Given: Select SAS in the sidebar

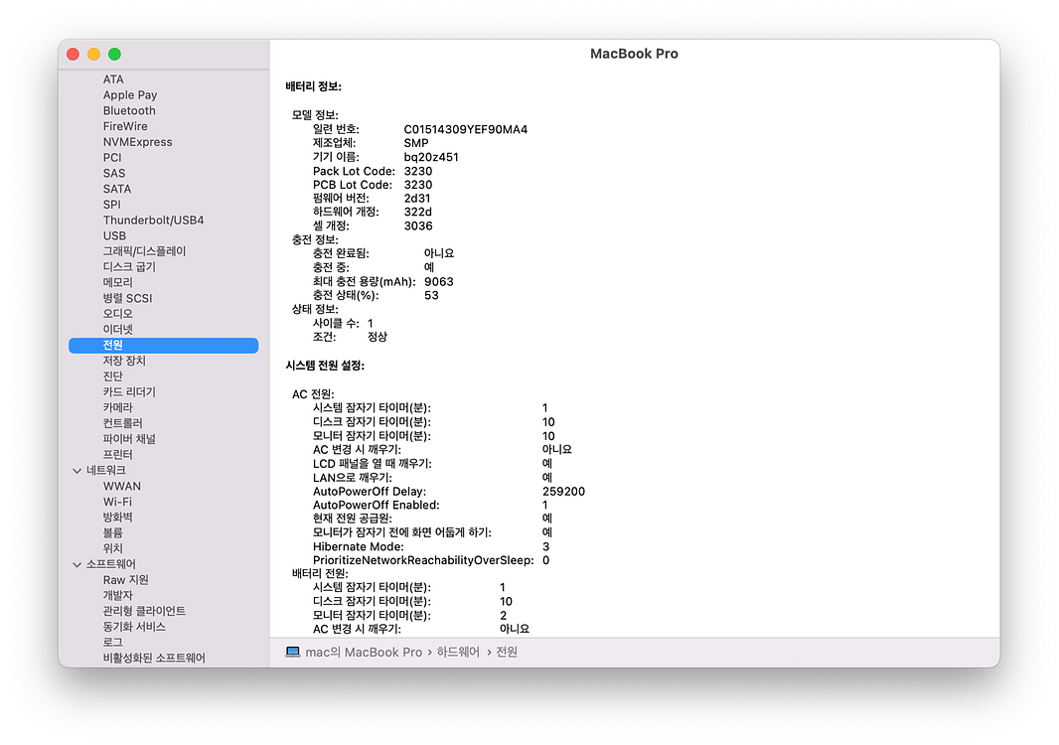Looking at the screenshot, I should 114,173.
